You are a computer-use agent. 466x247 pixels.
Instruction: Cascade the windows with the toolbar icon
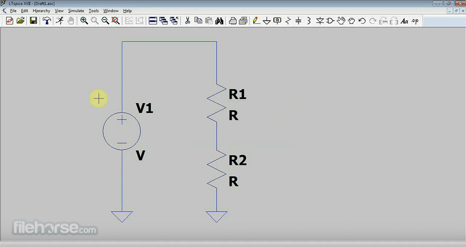pos(163,21)
